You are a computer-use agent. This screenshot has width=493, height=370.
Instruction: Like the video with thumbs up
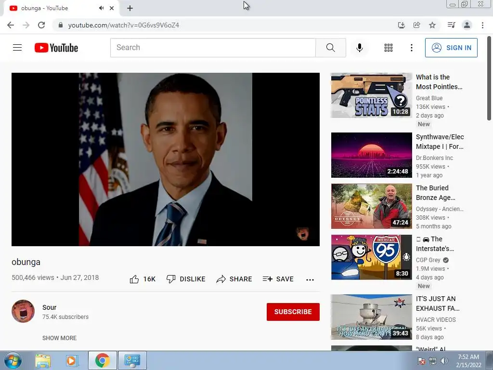click(143, 279)
